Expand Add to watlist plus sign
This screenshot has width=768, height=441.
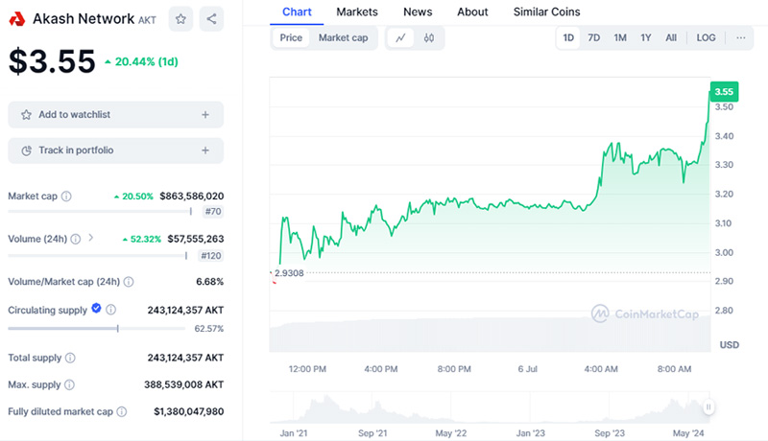click(205, 115)
